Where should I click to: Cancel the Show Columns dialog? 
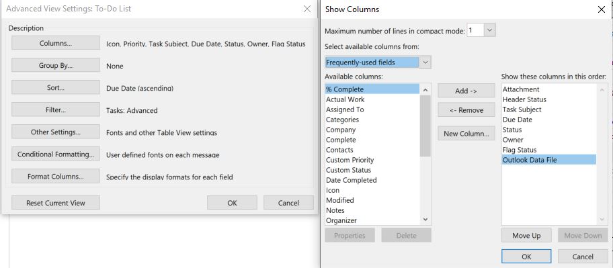coord(583,257)
